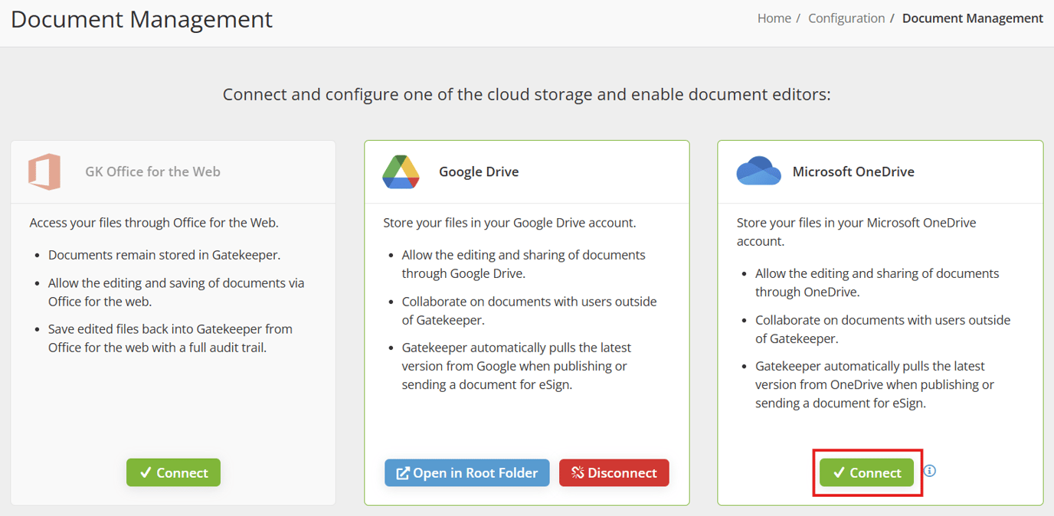Open the Google Drive root folder
1054x516 pixels.
(x=466, y=472)
